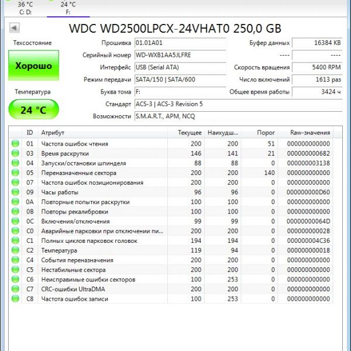Click current value 119 in Температура row

(x=196, y=250)
